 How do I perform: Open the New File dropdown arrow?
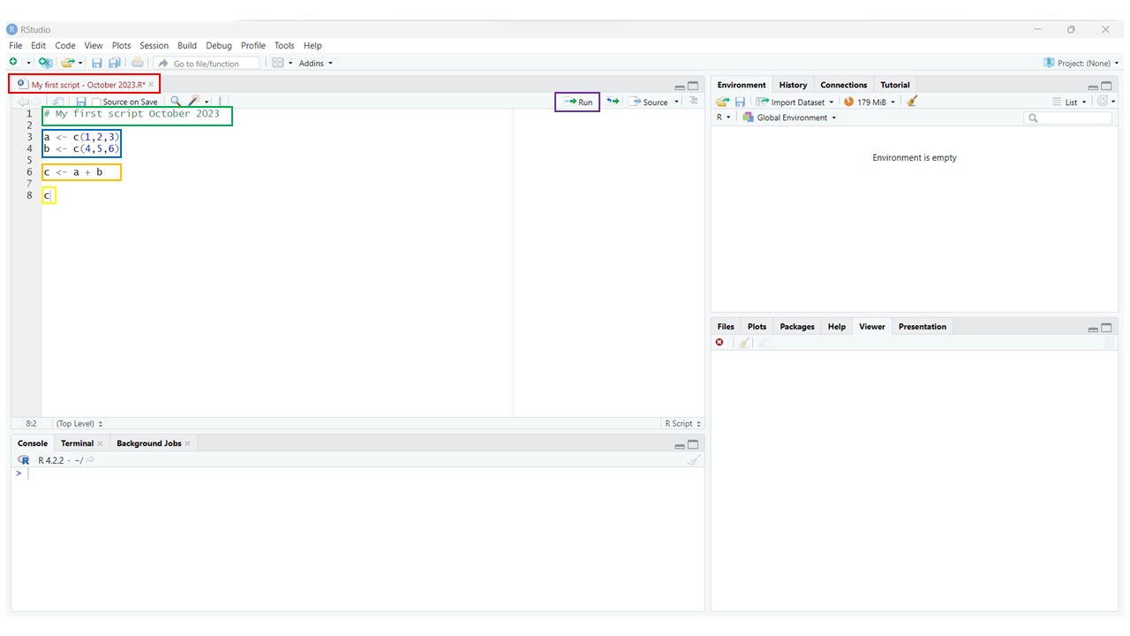28,64
